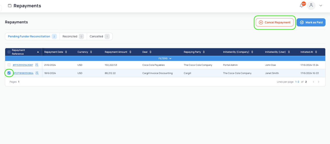Viewport: 330px width, 144px height.
Task: Open details icon beside #F153910943087
Action: click(x=37, y=65)
